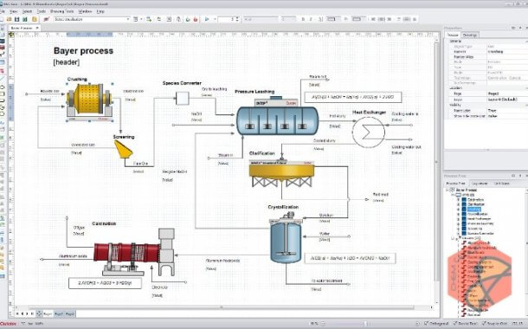Screen dimensions: 528x329
Task: Collapse the Bayer Process tree node
Action: (448, 190)
